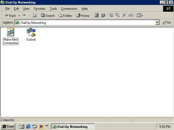Click the Back navigation button
The height and width of the screenshot is (130, 174).
(x=10, y=16)
